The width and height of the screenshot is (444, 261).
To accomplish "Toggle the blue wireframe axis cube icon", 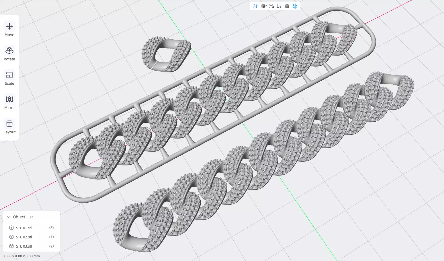I will pos(255,6).
